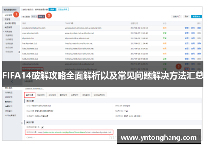The width and height of the screenshot is (205, 148).
Task: Click domain live.aliyuntest.club in the table
Action: pos(30,43)
